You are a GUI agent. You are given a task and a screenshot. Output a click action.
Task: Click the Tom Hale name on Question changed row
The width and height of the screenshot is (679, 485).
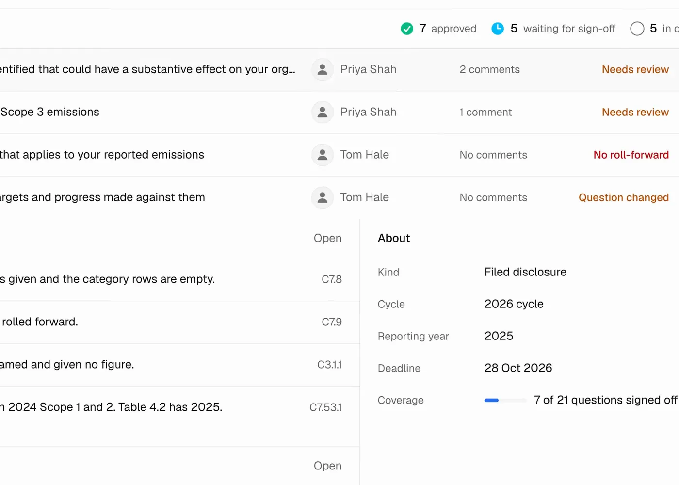pos(364,198)
